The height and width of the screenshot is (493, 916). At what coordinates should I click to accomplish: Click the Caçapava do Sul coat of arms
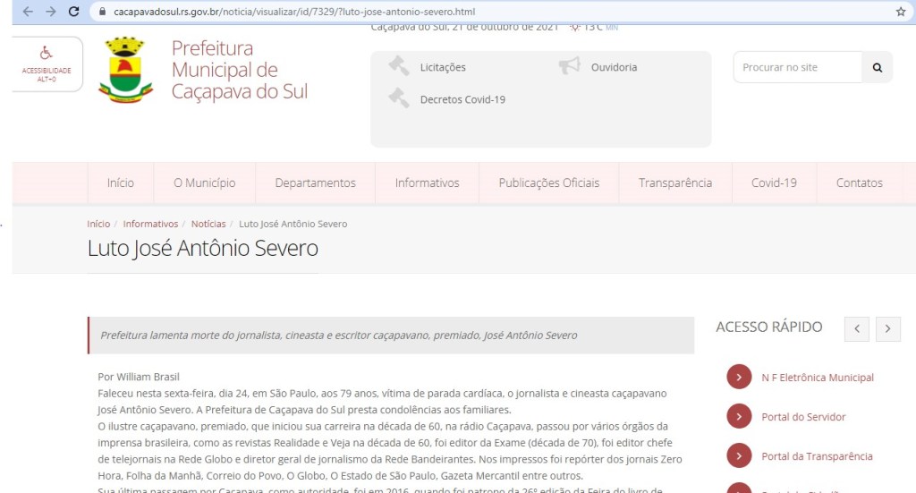[124, 70]
